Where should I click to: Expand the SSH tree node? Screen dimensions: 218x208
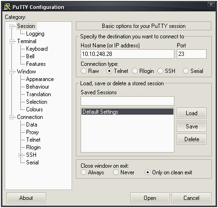tap(20, 155)
